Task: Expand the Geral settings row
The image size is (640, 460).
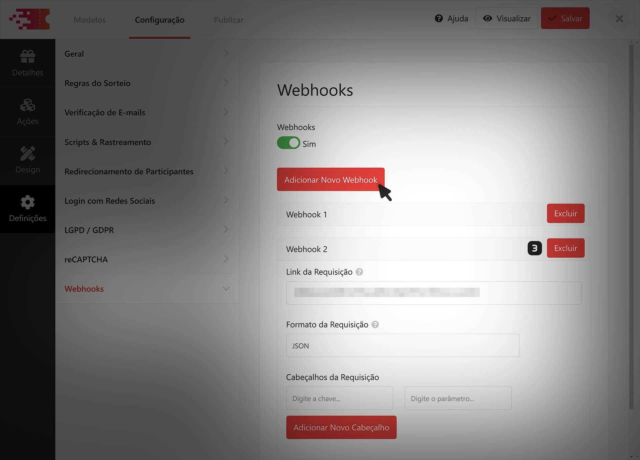Action: pyautogui.click(x=147, y=54)
